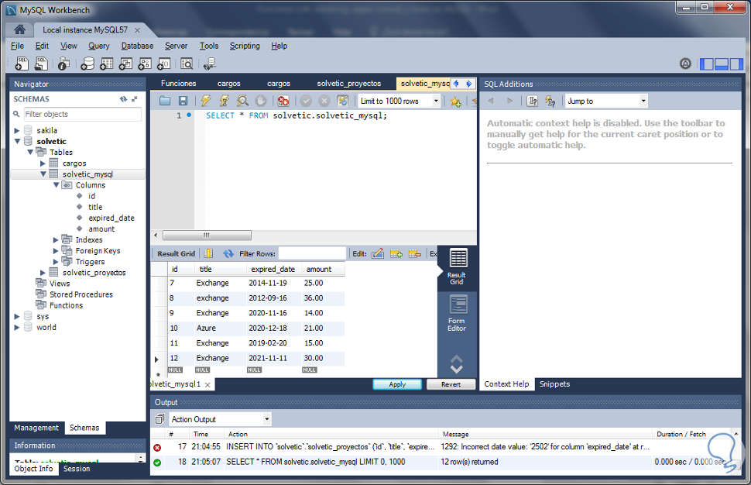Click the stop query execution icon

261,101
